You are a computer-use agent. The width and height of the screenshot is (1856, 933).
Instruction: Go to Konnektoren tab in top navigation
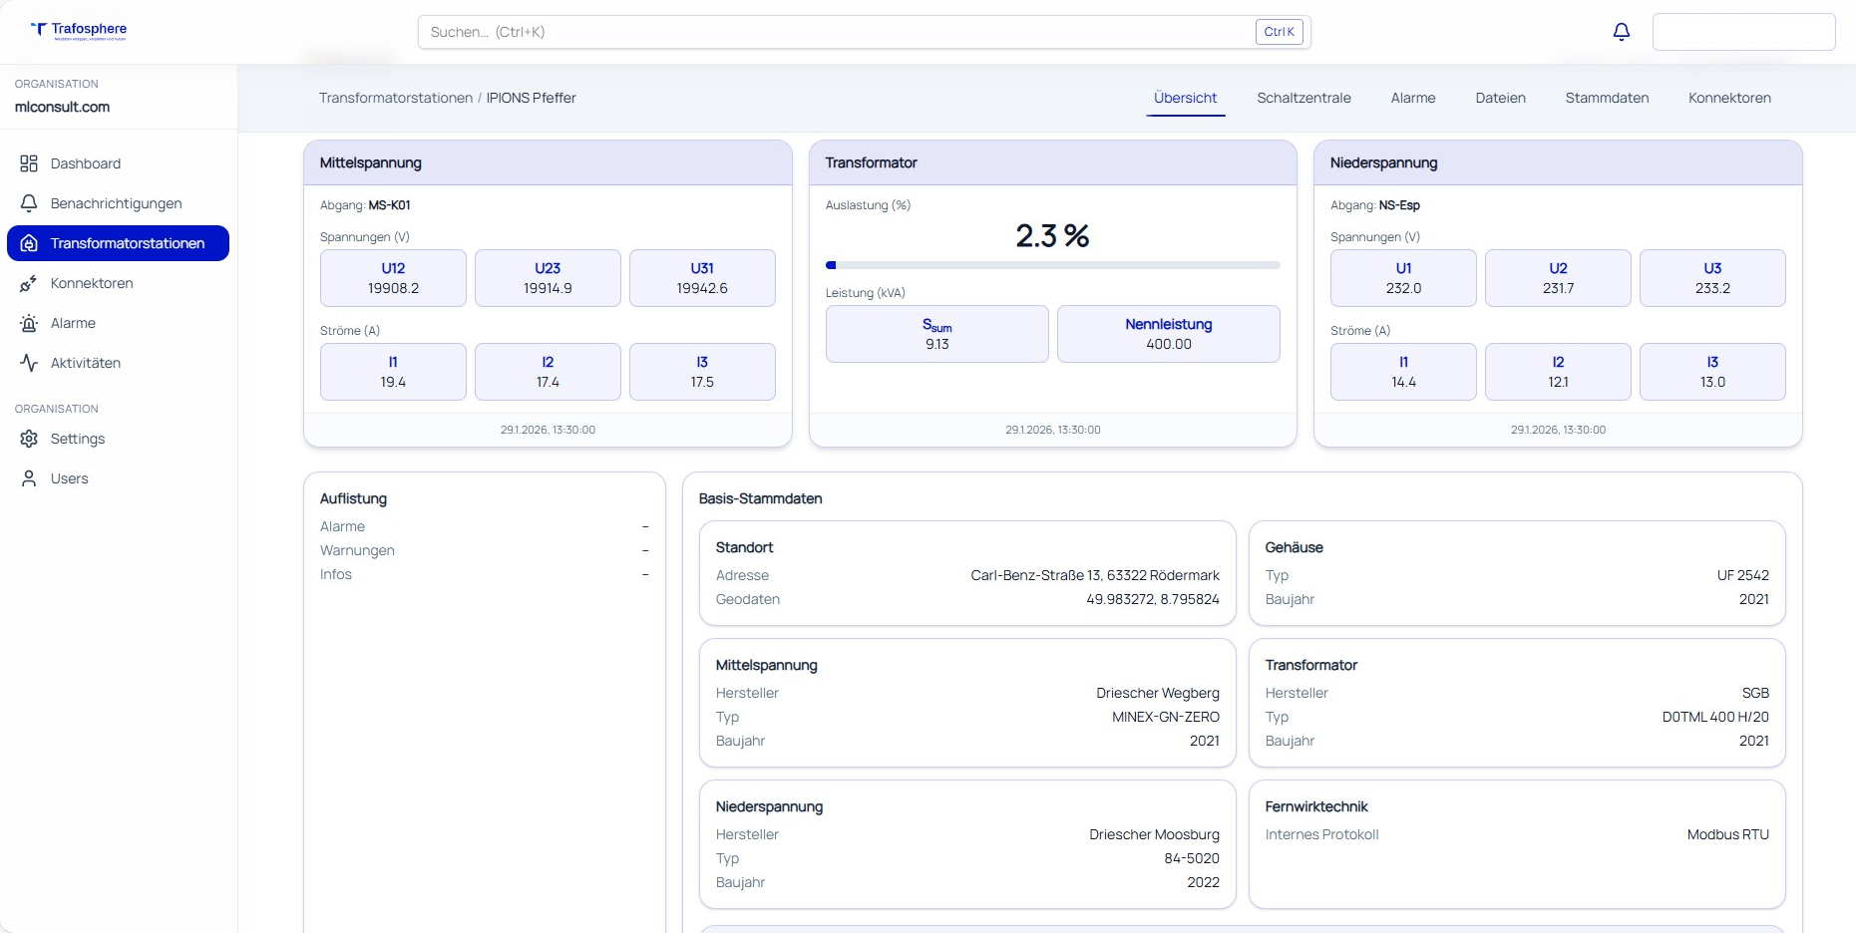[x=1728, y=98]
